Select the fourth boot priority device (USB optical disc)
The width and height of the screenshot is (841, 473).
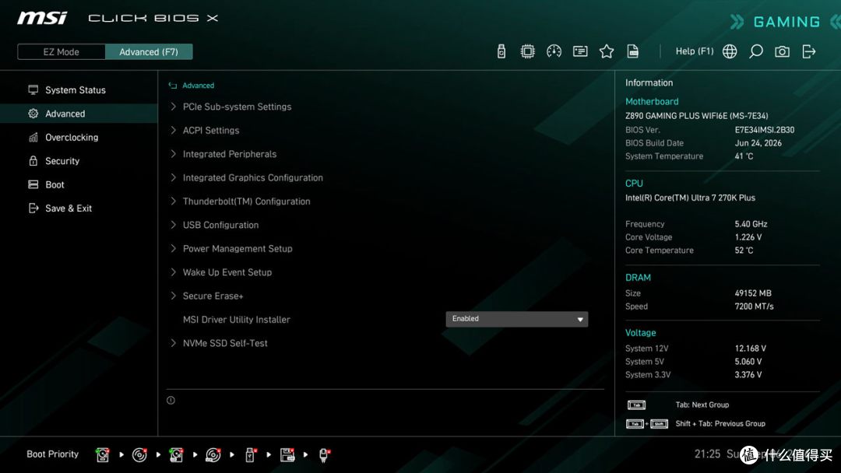(x=213, y=455)
